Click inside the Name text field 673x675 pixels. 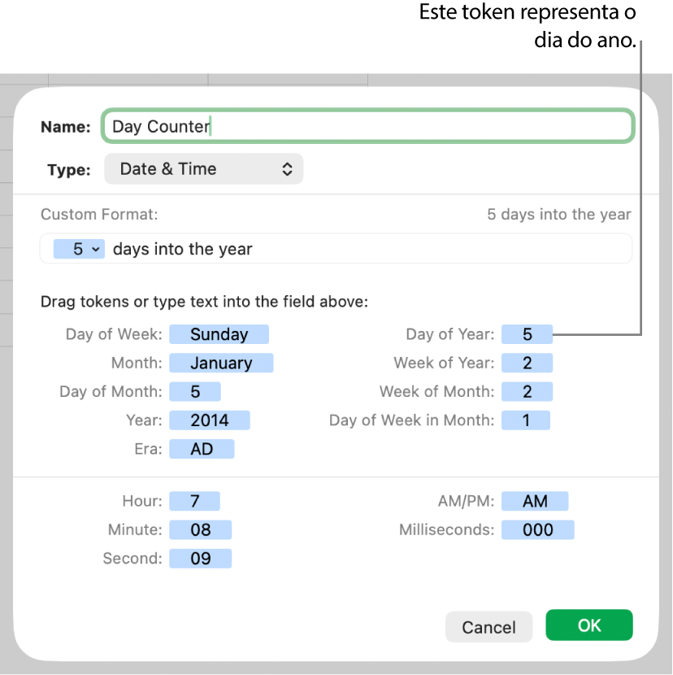(367, 126)
